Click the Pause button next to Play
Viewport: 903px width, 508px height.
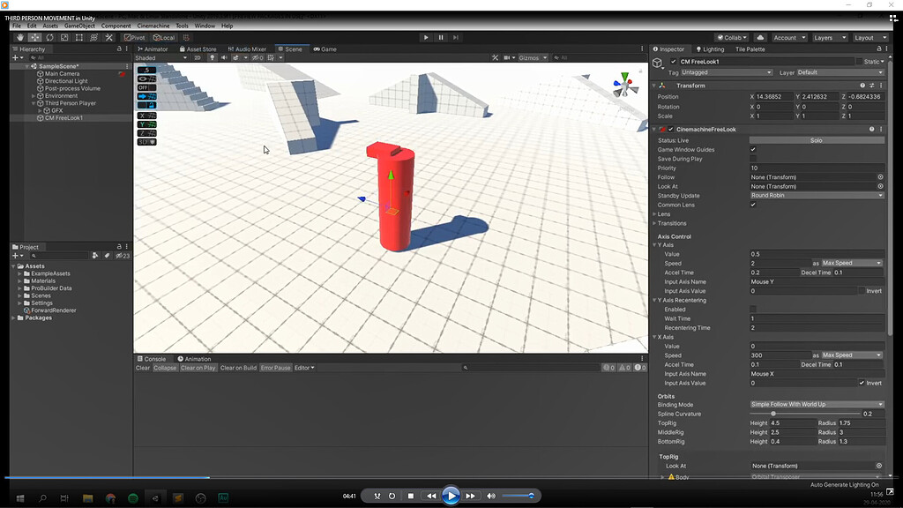tap(441, 37)
